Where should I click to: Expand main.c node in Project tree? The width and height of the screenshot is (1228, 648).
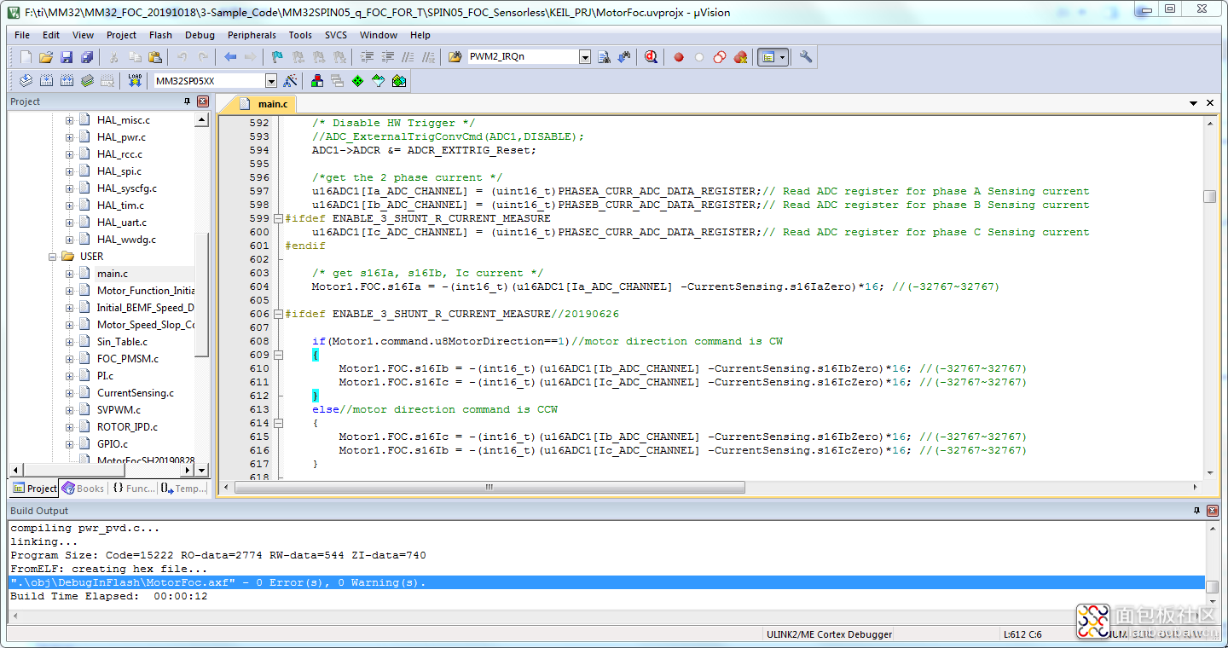pyautogui.click(x=69, y=274)
